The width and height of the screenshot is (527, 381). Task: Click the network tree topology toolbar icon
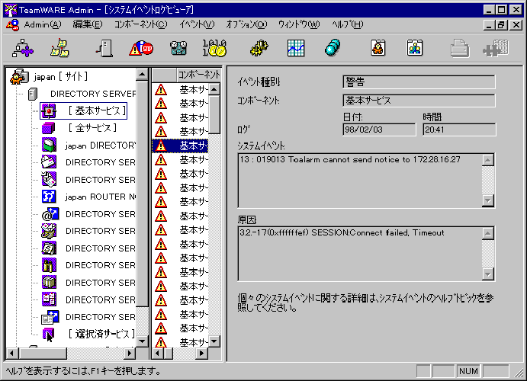[x=23, y=48]
